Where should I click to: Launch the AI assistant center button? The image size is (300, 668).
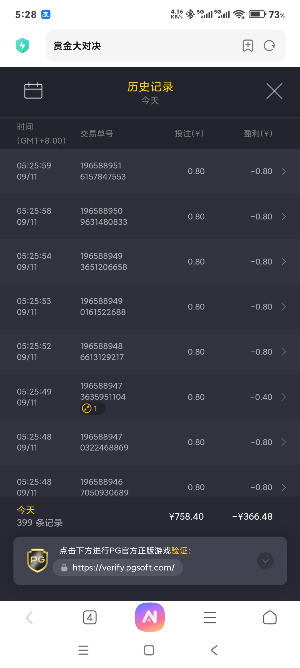(150, 617)
